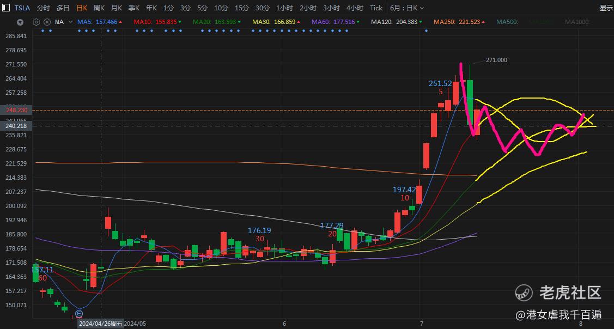Open MA indicator settings gear
The height and width of the screenshot is (329, 614).
37,22
